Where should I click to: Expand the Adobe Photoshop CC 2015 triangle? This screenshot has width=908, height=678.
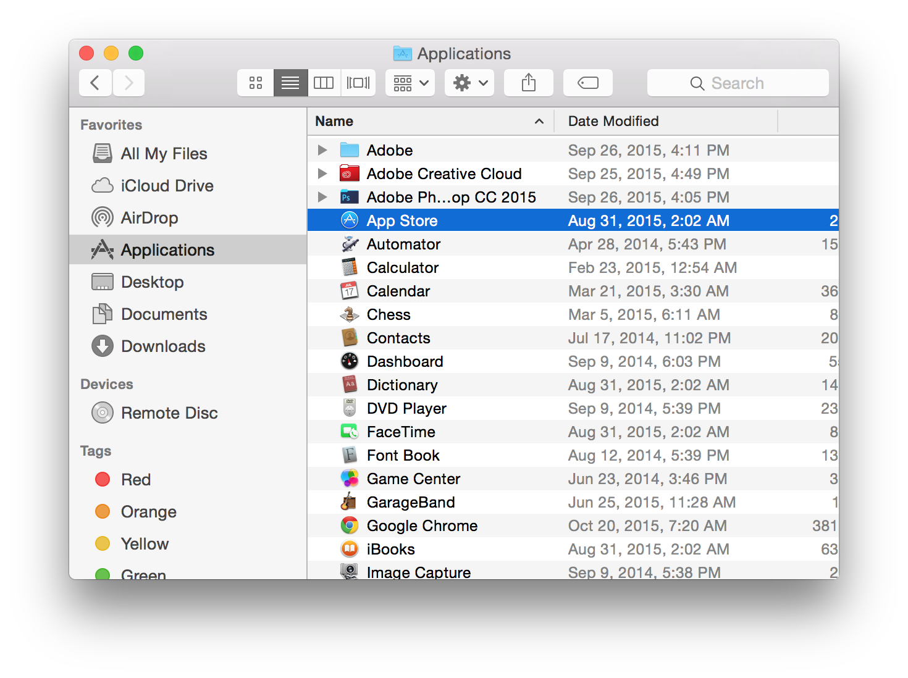click(x=322, y=197)
